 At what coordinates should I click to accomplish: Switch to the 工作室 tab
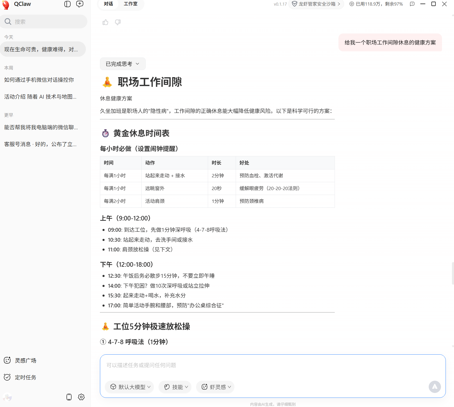click(x=130, y=4)
